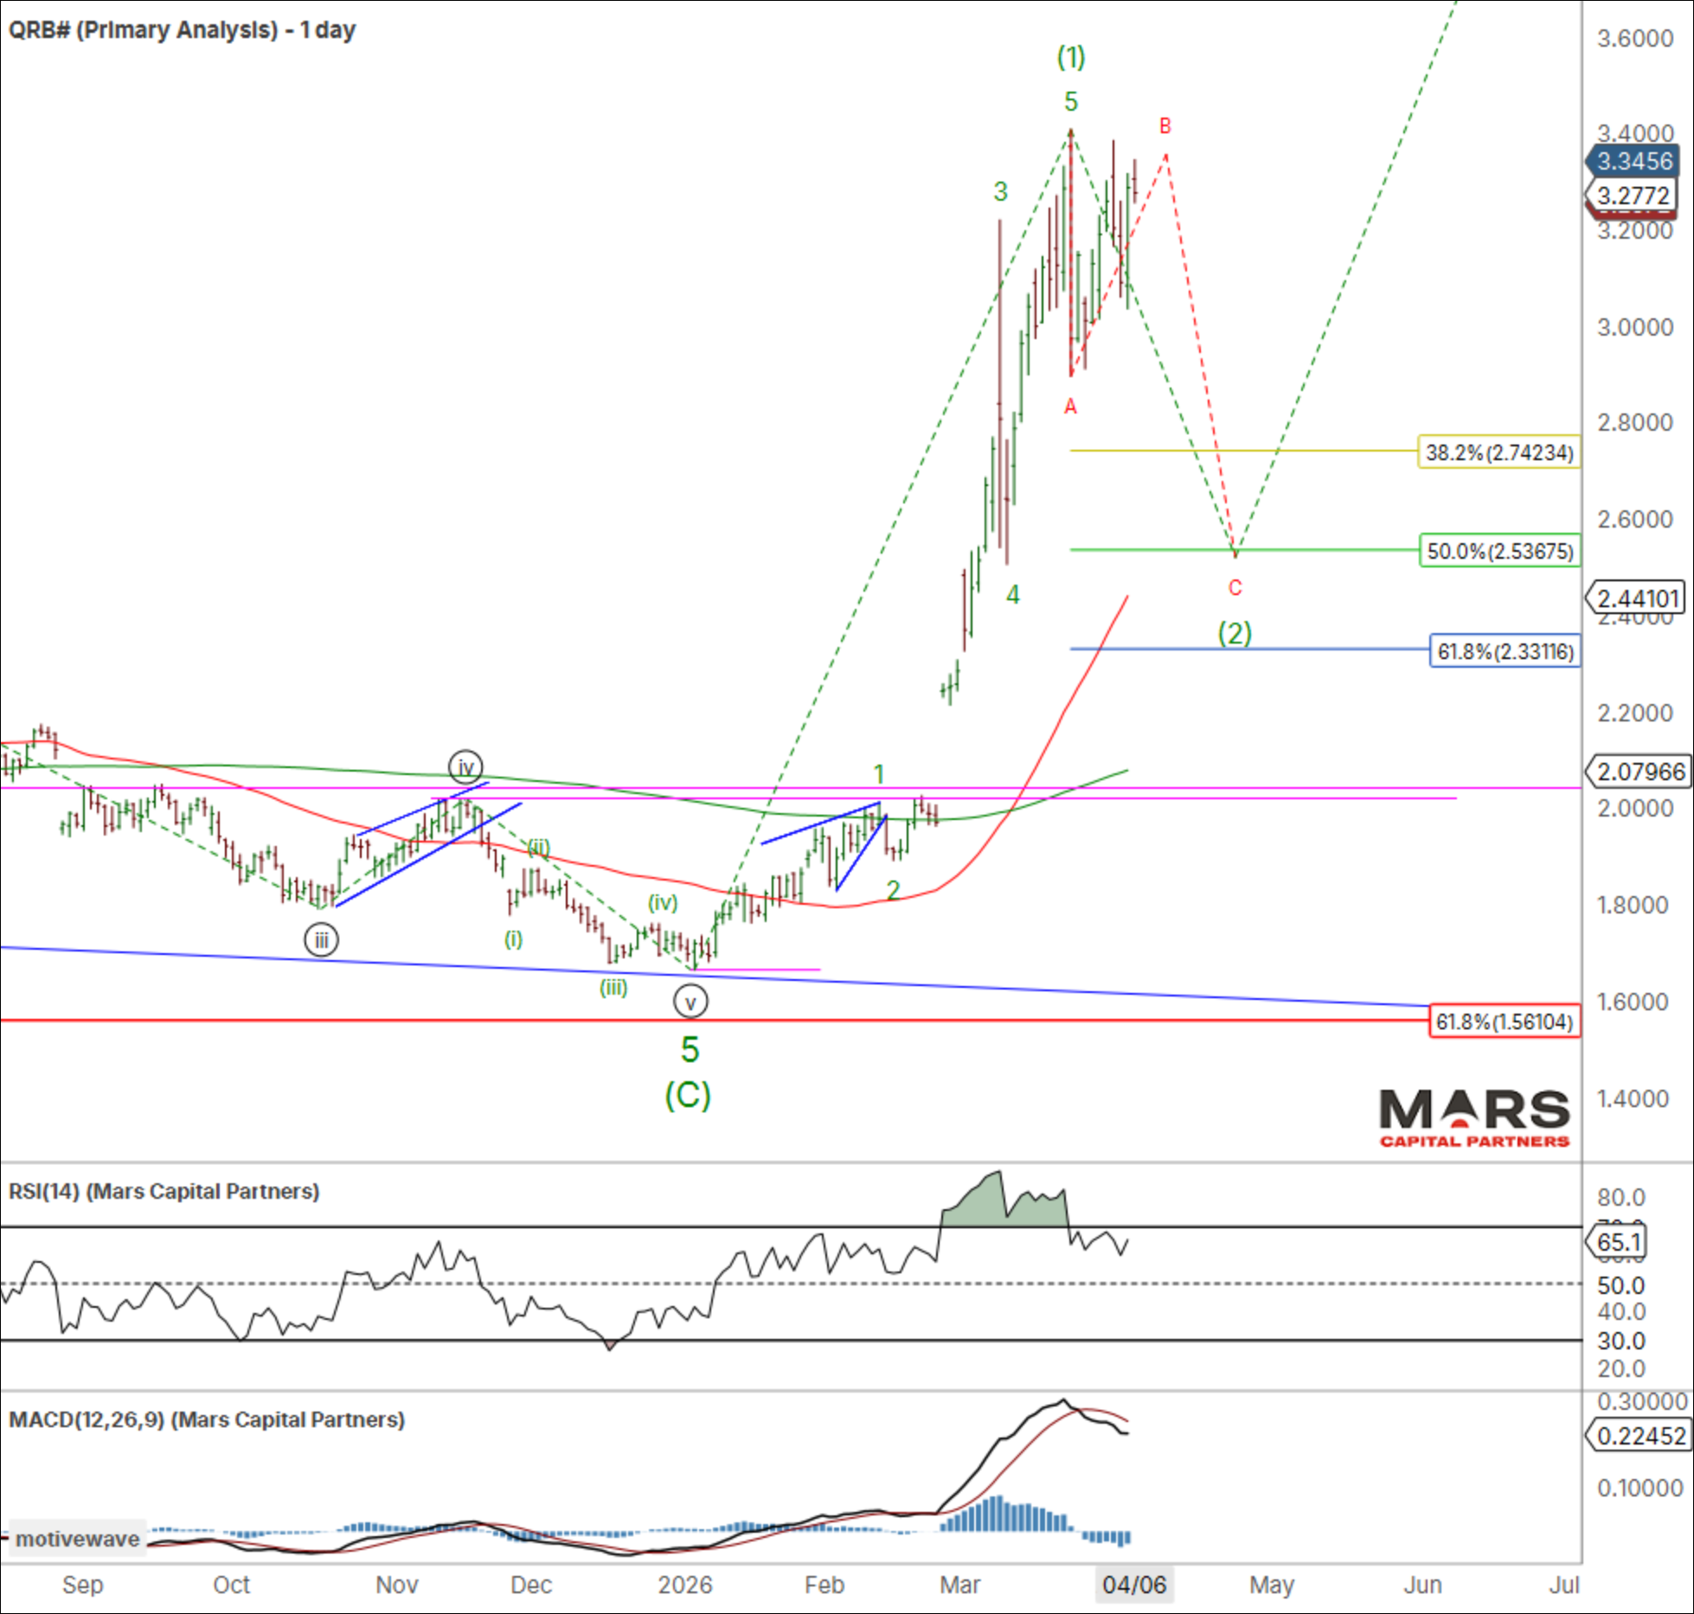The height and width of the screenshot is (1614, 1694).
Task: Click the circled iv wave label
Action: (465, 767)
